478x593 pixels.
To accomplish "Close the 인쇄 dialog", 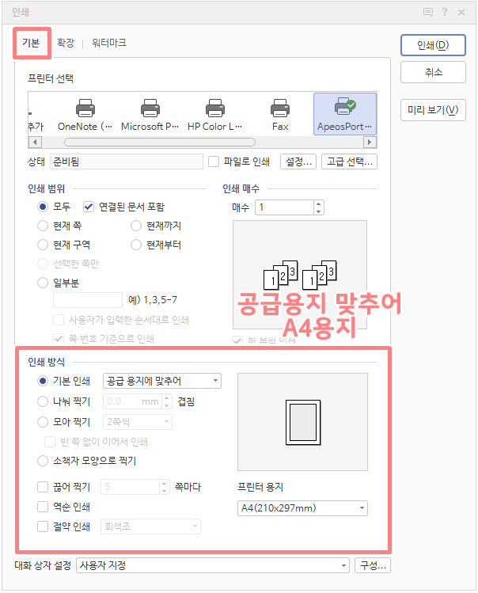I will (x=461, y=12).
